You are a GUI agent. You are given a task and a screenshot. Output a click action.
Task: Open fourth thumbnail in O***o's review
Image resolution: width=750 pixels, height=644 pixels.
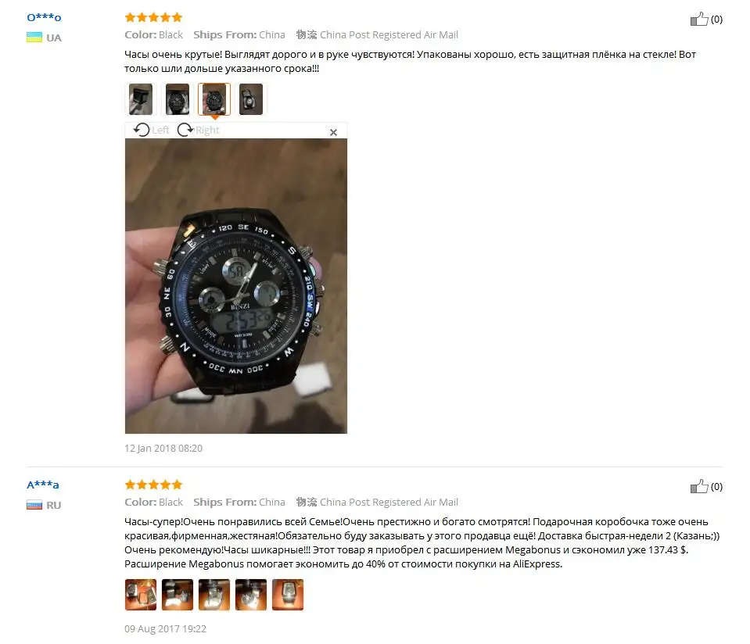click(x=251, y=99)
